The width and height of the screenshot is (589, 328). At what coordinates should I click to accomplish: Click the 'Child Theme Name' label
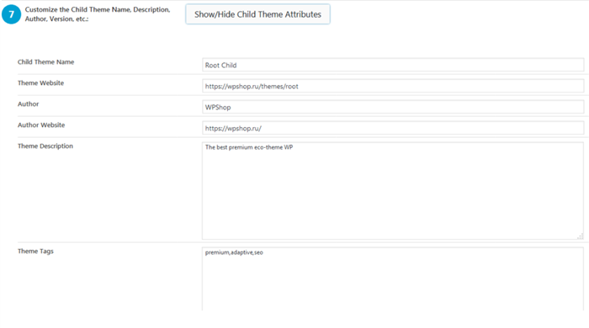[45, 62]
